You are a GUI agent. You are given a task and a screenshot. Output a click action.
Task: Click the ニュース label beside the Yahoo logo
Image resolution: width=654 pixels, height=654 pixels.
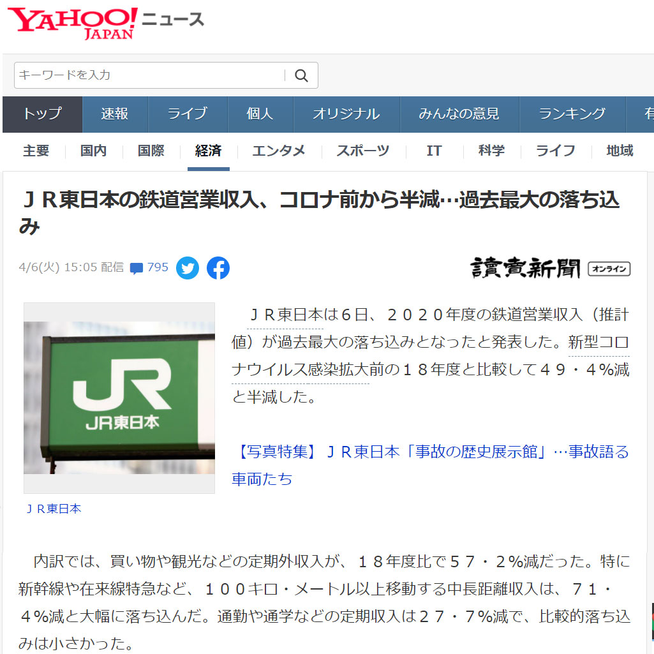tap(173, 20)
